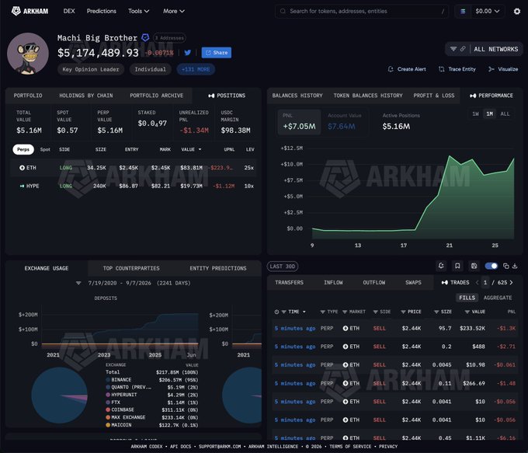Click the blue Share button
This screenshot has height=453, width=528.
[x=216, y=53]
